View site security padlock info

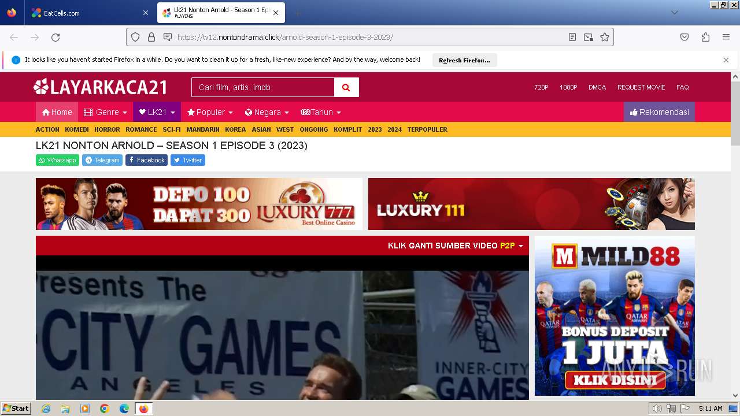(x=151, y=37)
